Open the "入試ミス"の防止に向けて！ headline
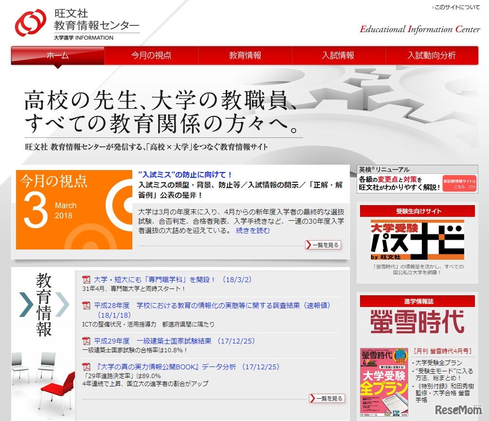489x421 pixels. [x=185, y=174]
